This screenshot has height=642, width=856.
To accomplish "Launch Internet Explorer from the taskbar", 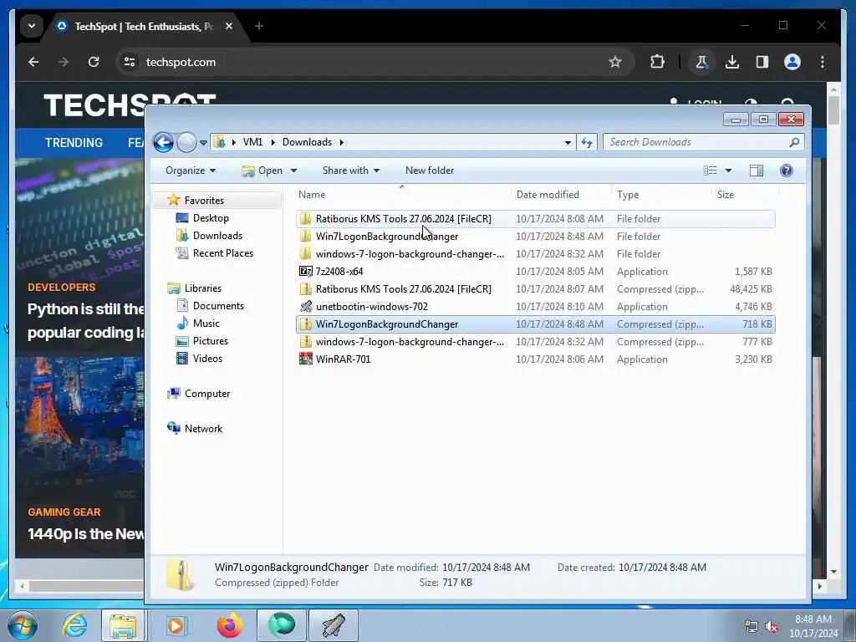I will point(74,625).
